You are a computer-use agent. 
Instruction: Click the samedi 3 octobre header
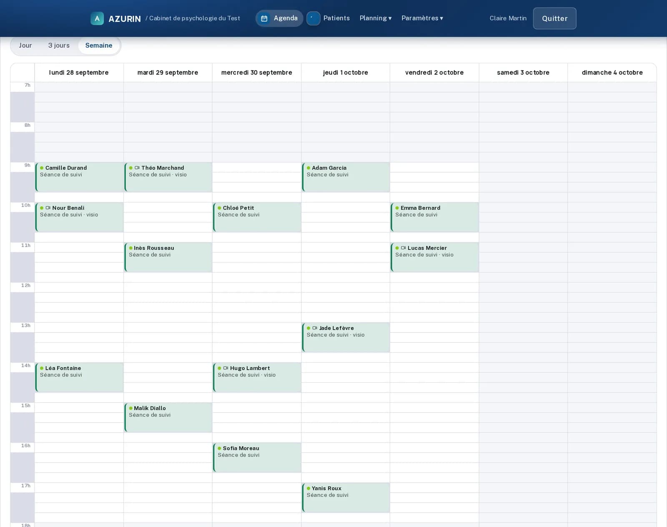(x=523, y=73)
